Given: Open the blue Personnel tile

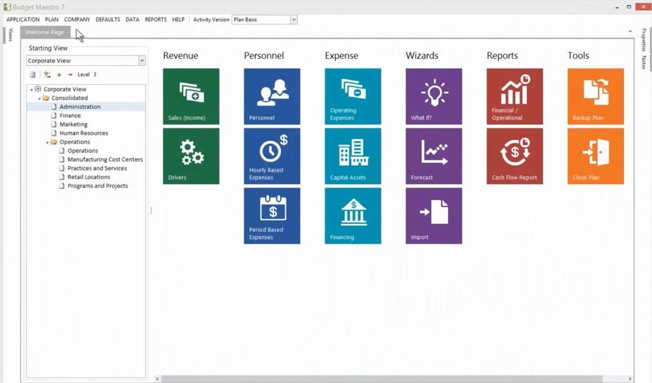Looking at the screenshot, I should 272,96.
